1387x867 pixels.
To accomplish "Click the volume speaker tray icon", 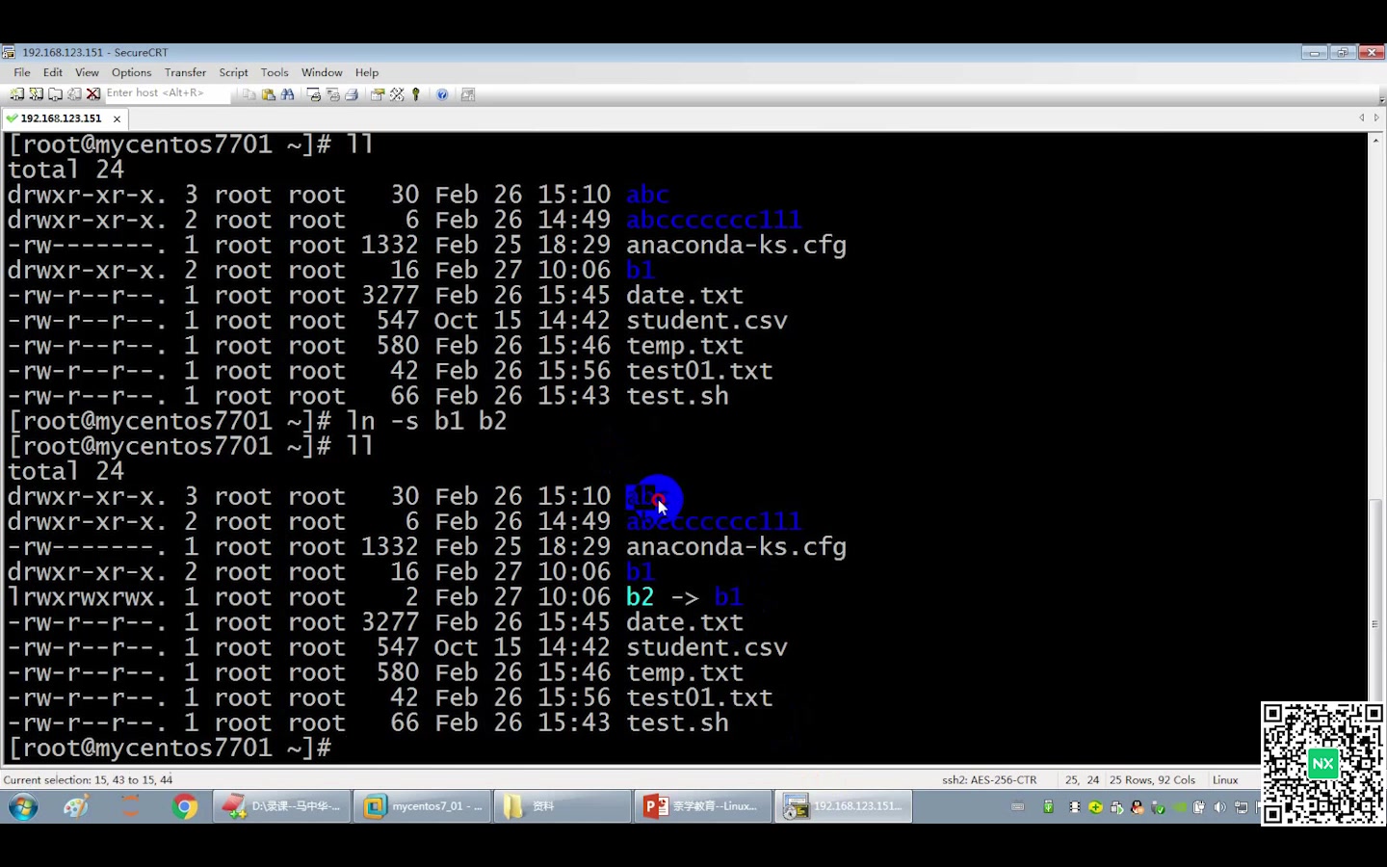I will (1220, 807).
